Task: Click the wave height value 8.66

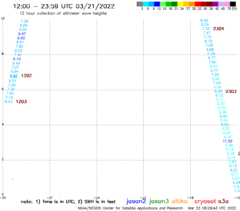Action: click(204, 20)
